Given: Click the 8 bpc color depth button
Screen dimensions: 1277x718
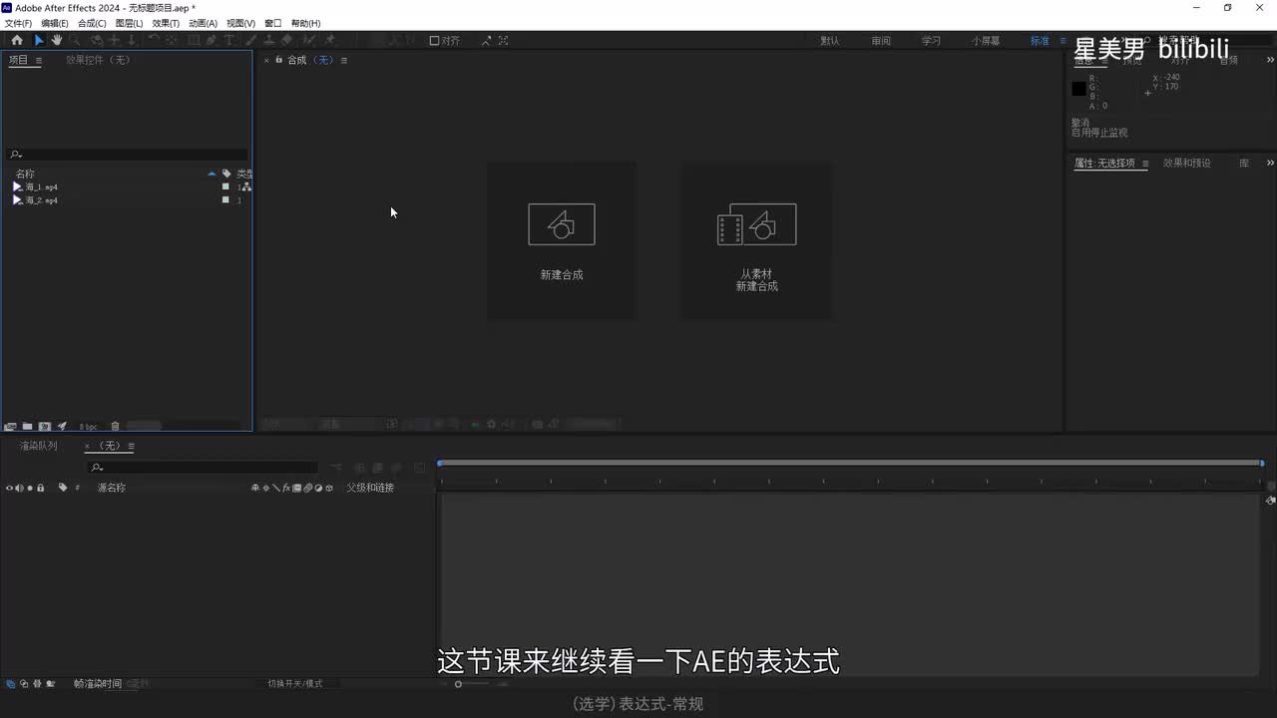Looking at the screenshot, I should pos(88,427).
